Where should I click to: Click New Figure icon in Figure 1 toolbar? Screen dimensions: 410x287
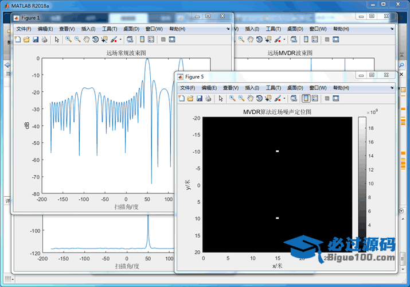point(18,40)
